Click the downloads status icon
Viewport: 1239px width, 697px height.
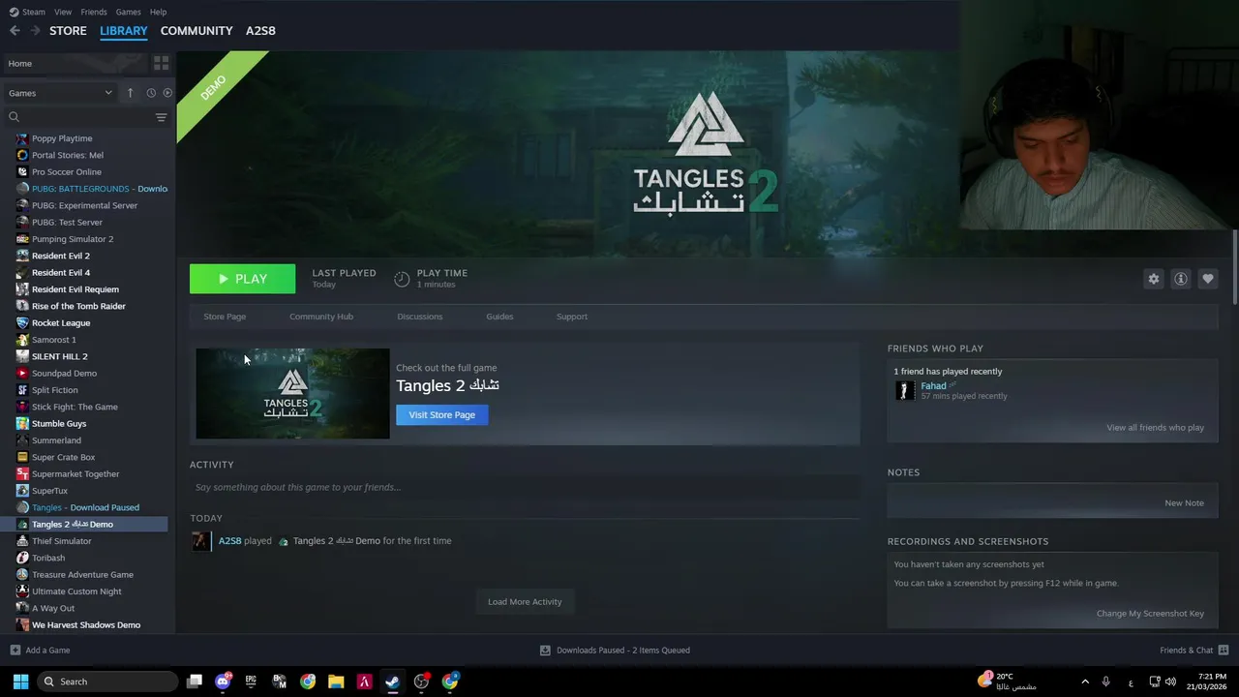(x=545, y=651)
